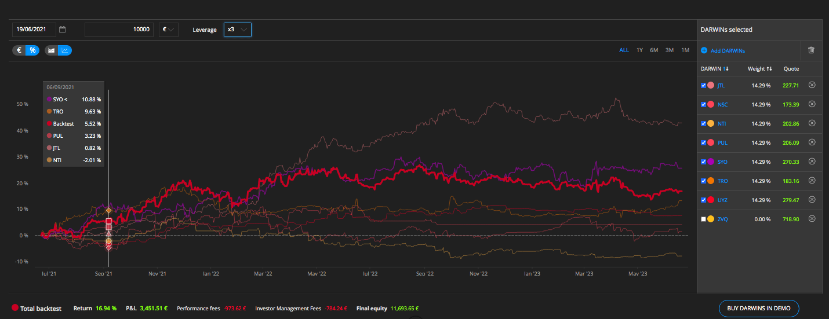Click the trash icon to delete DARWINs

(x=811, y=50)
